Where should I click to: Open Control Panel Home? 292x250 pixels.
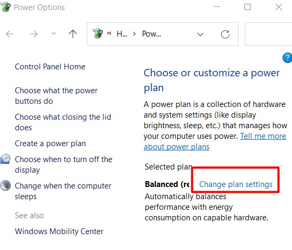(x=50, y=67)
